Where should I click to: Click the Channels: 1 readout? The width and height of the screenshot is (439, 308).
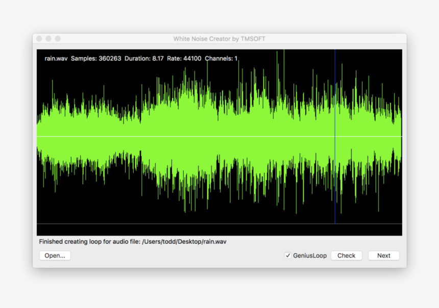[221, 59]
